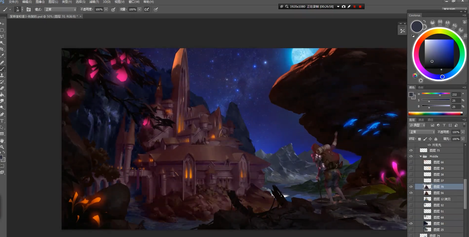This screenshot has height=237, width=469.
Task: Select the Polygonal Lasso tool
Action: [x=2, y=36]
